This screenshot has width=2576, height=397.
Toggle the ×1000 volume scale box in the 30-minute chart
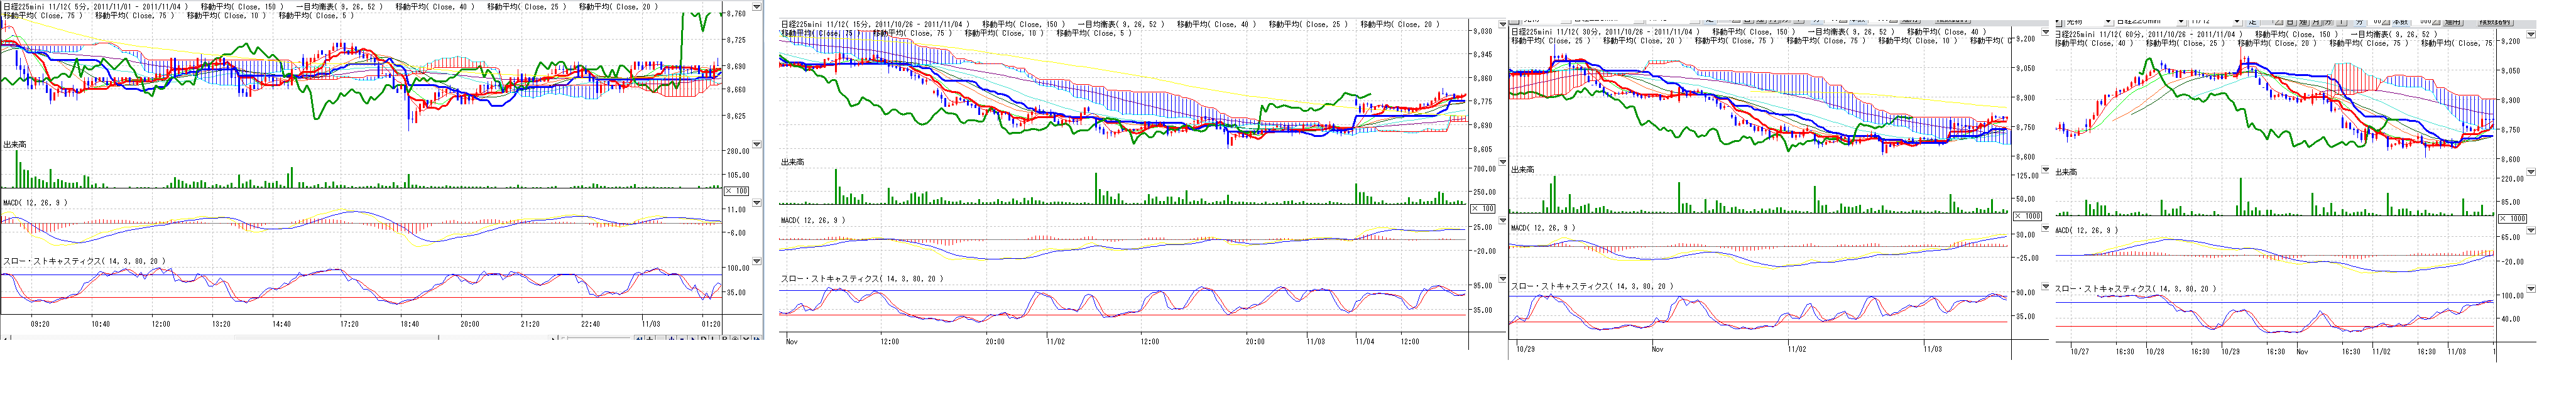pyautogui.click(x=2027, y=216)
